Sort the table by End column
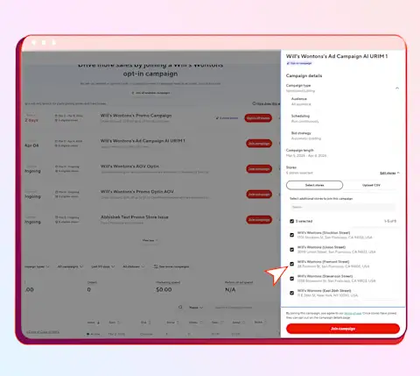 146,323
